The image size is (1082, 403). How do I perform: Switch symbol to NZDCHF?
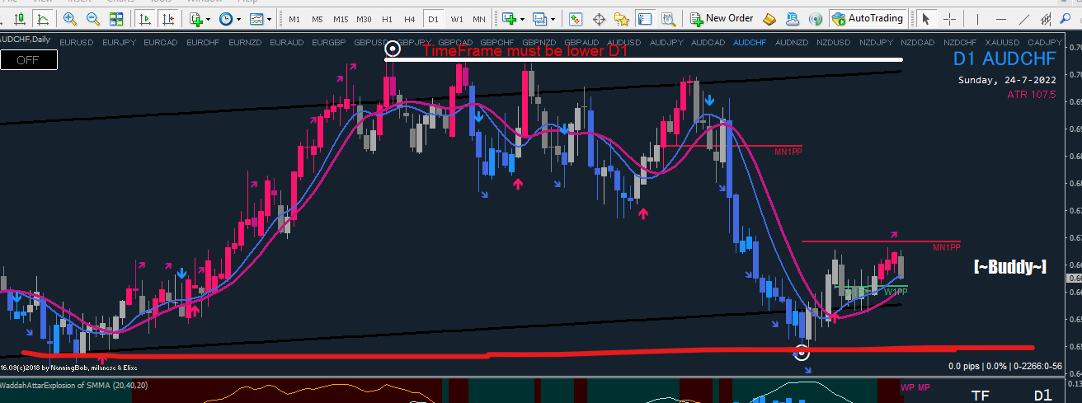tap(960, 41)
